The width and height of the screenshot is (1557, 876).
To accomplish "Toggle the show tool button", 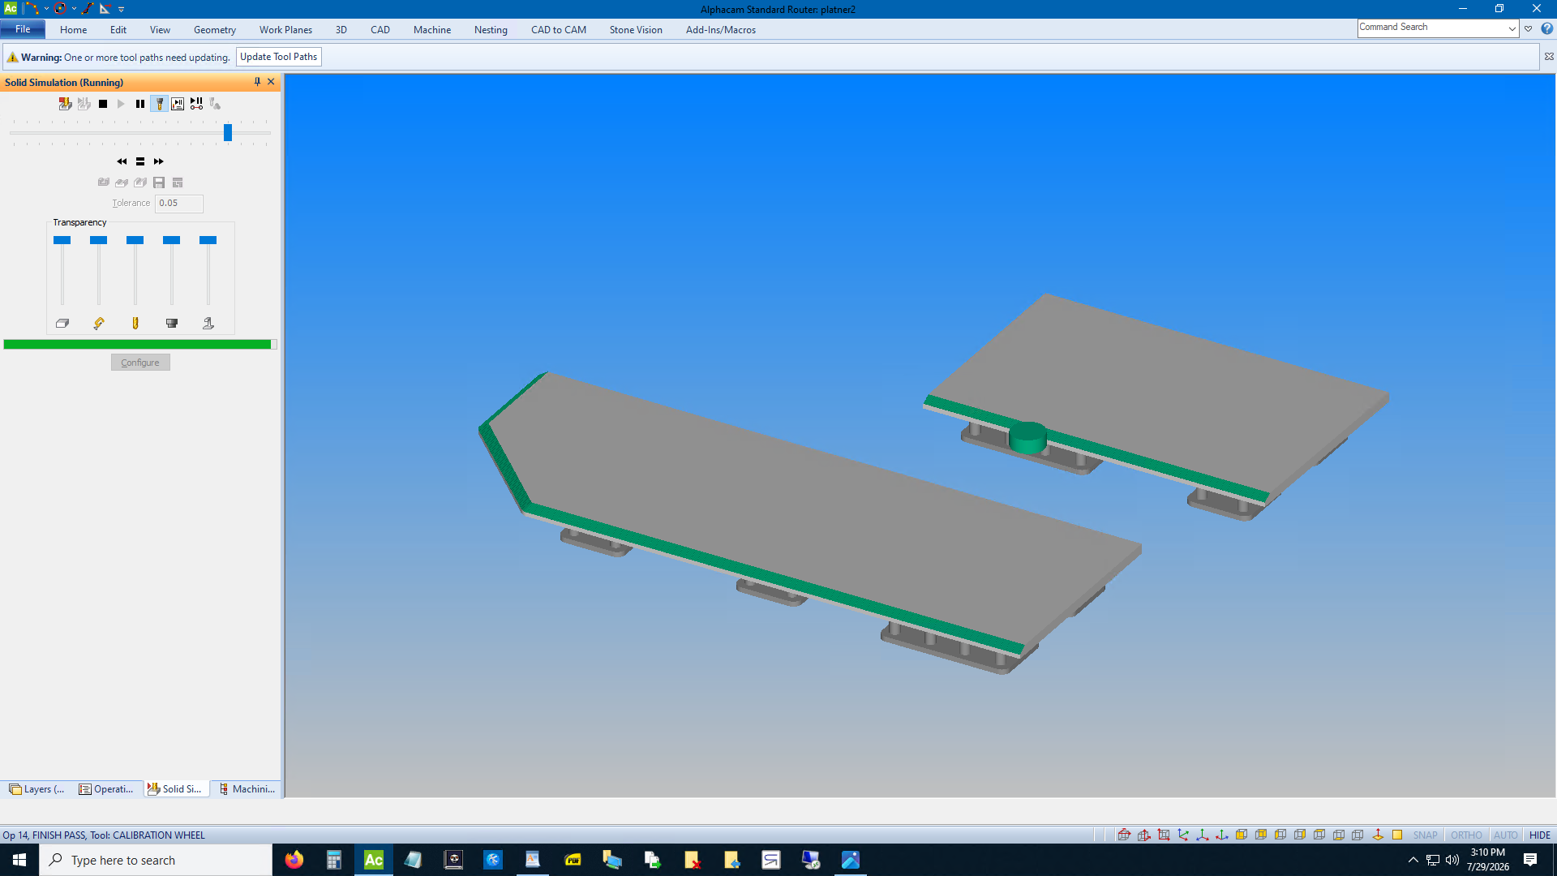I will 160,104.
